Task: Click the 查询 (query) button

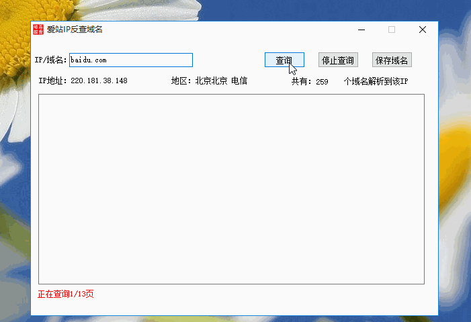Action: coord(284,60)
